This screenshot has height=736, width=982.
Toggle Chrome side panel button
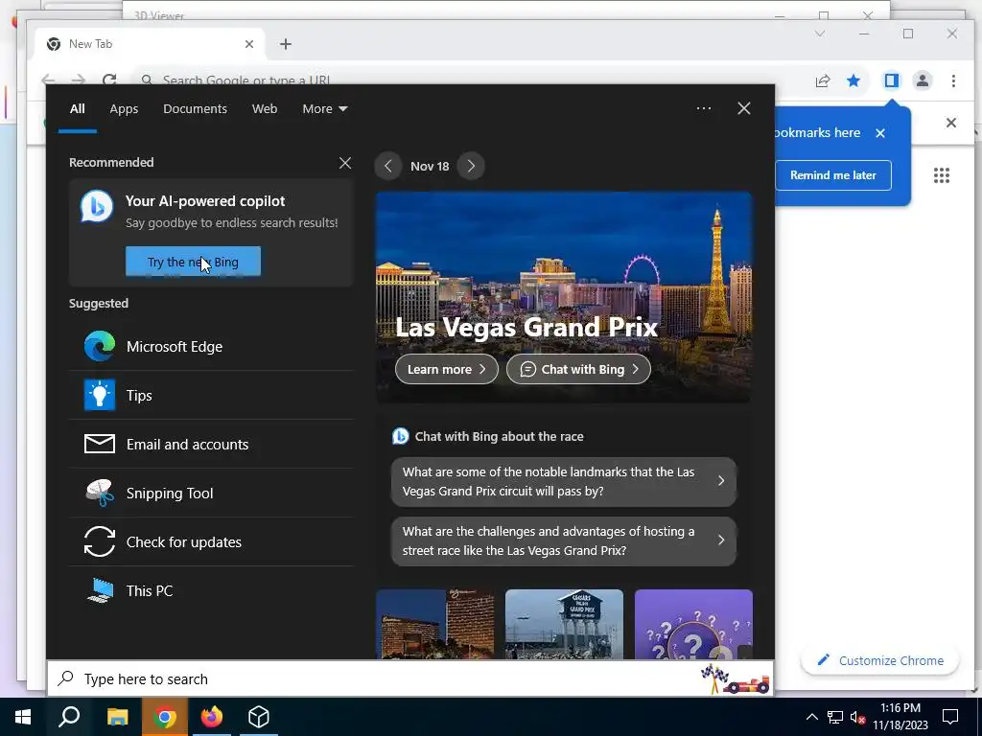coord(891,80)
